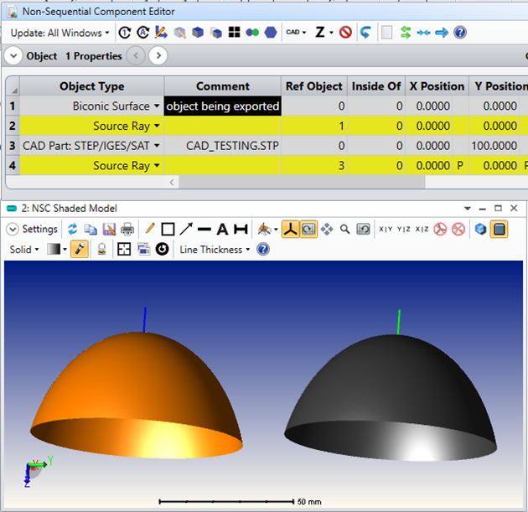Go to the previous object properties arrow
Screen dimensions: 528x512
click(x=136, y=55)
